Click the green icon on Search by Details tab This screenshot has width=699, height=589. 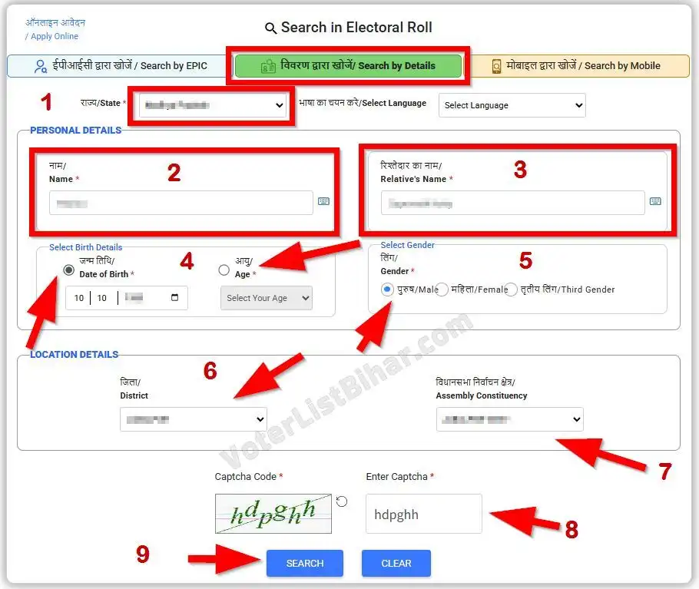[x=267, y=66]
